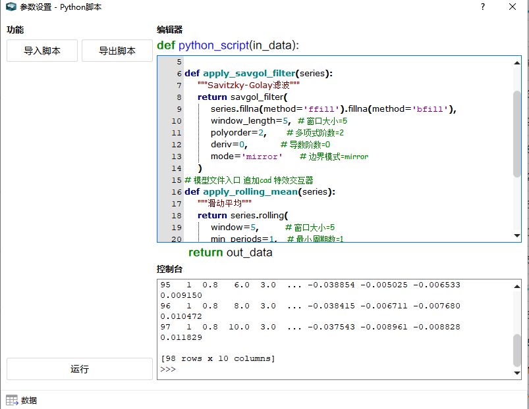
Task: Click the 编辑器 section label
Action: pyautogui.click(x=169, y=30)
